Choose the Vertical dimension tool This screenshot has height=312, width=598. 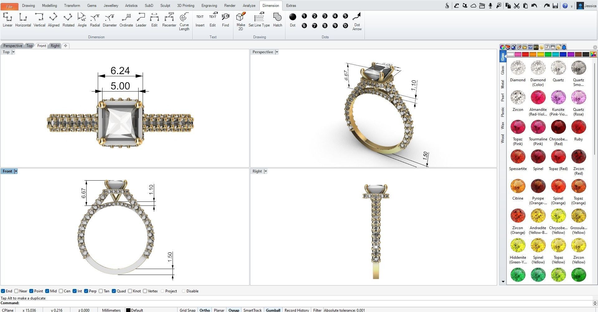coord(39,20)
